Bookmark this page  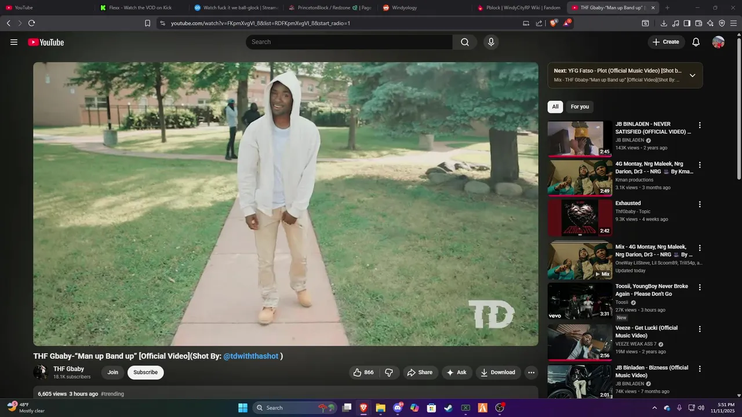(147, 23)
